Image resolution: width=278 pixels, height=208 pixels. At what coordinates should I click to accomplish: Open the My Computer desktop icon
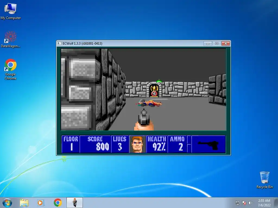coord(11,11)
